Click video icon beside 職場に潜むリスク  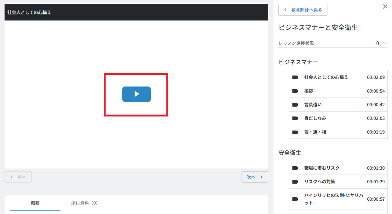(295, 168)
